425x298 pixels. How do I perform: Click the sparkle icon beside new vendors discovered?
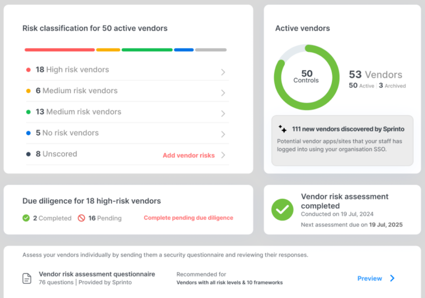tap(283, 129)
